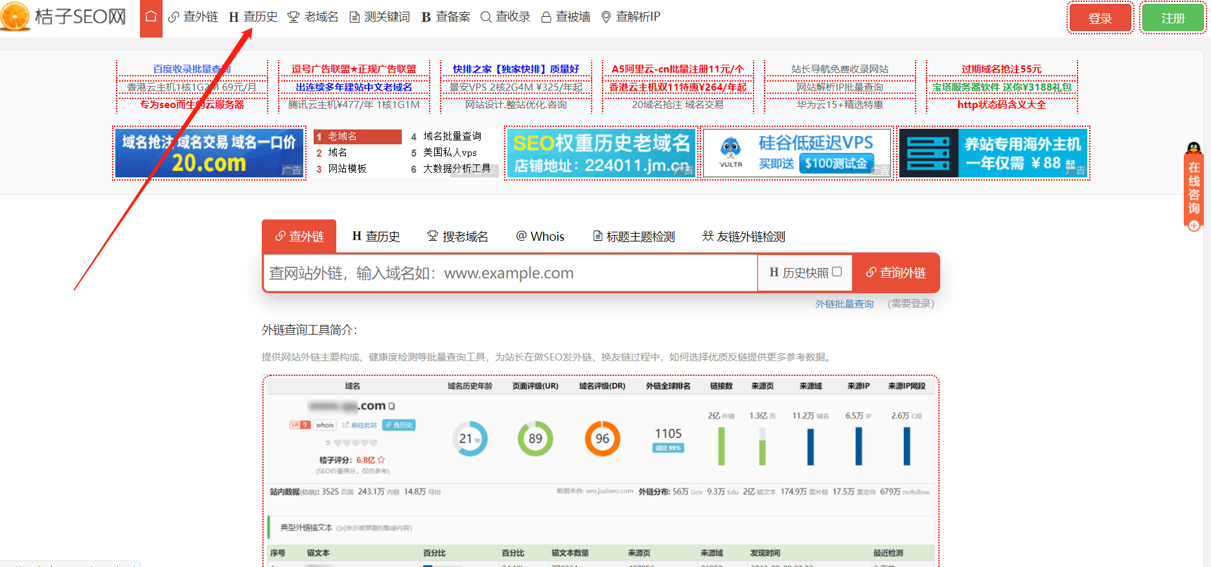Open the 华为云15+精选特惠 link

tap(840, 104)
